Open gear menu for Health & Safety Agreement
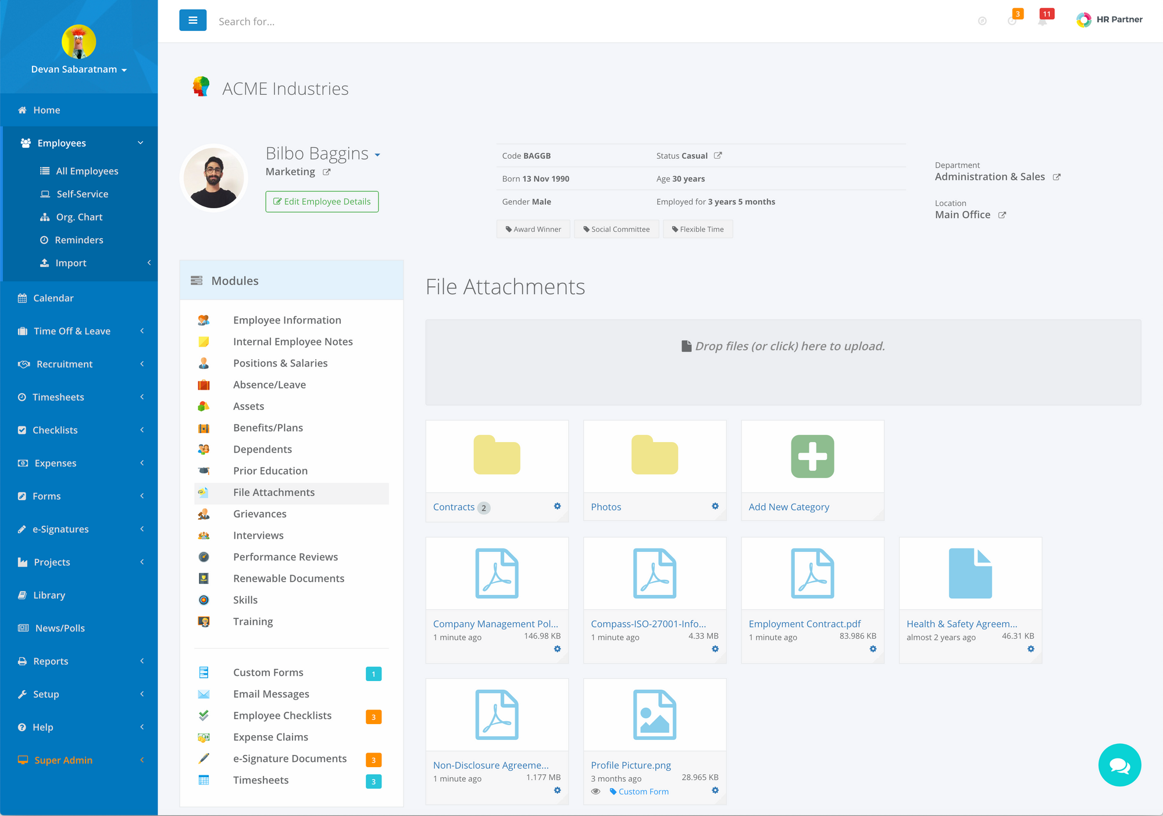Screen dimensions: 1163x816 1031,649
